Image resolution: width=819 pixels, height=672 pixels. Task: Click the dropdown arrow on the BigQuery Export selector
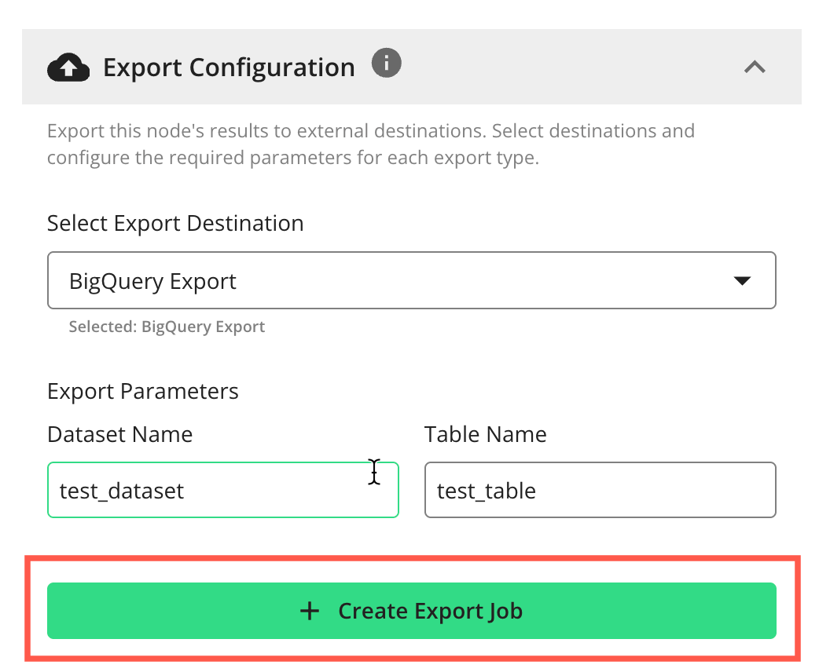click(743, 279)
